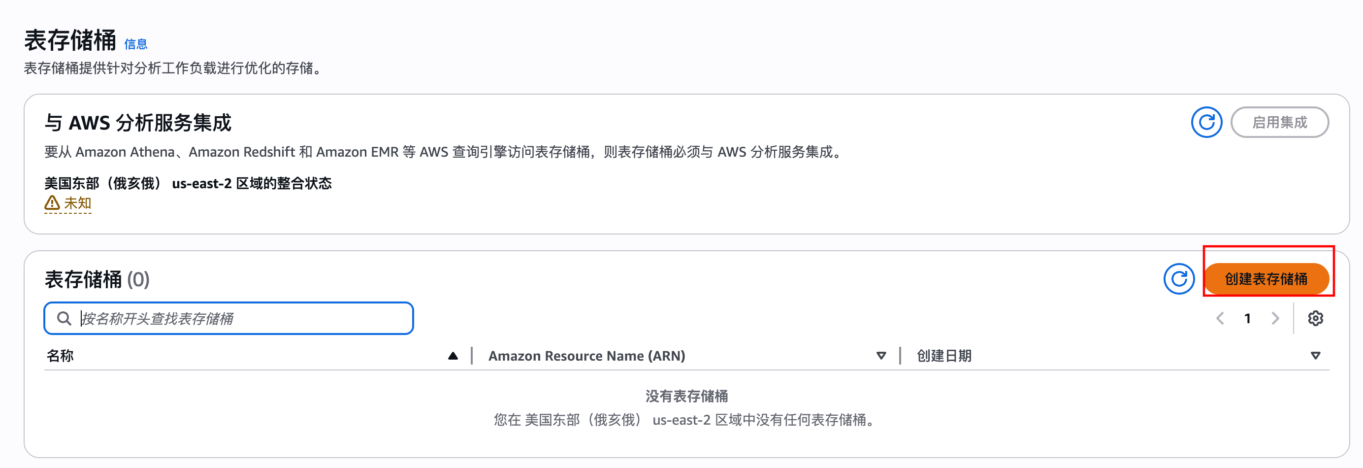The image size is (1363, 468).
Task: Click the next page chevron arrow
Action: point(1275,318)
